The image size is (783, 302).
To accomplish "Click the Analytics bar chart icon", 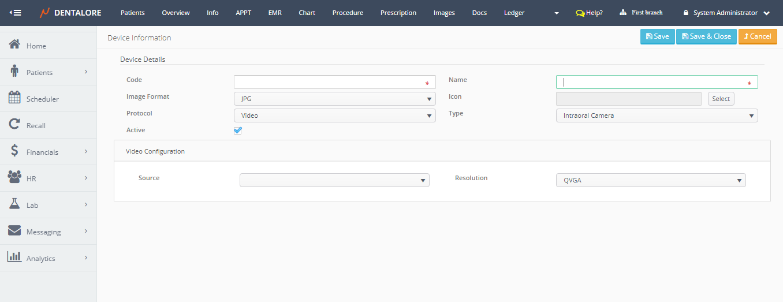I will tap(15, 258).
